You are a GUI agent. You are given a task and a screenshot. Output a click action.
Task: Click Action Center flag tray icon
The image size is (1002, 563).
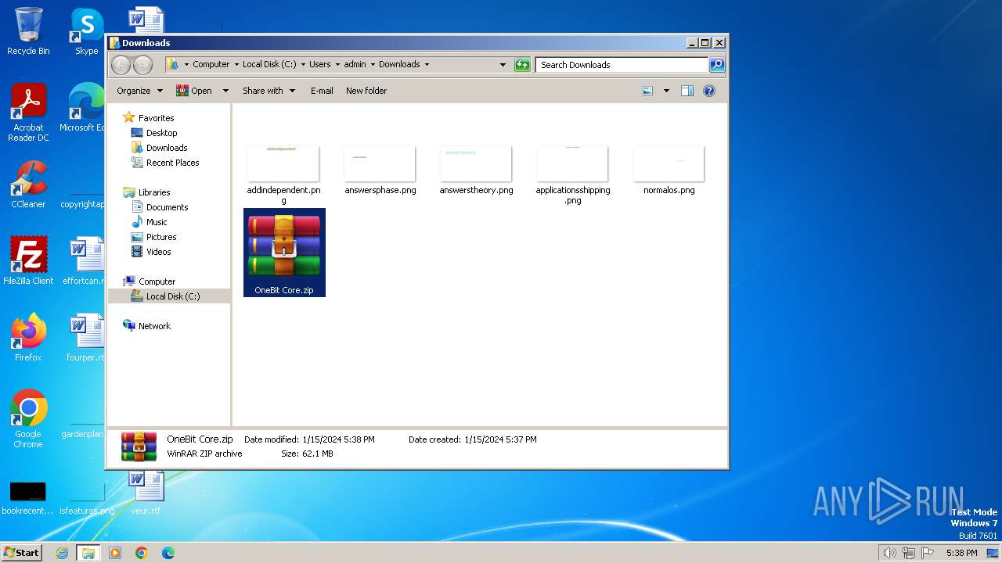[928, 553]
